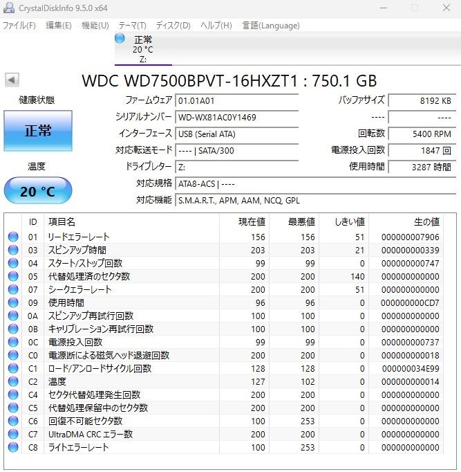Select the Z: disk tab showing 正常 20 °C
The image size is (461, 472).
(143, 48)
